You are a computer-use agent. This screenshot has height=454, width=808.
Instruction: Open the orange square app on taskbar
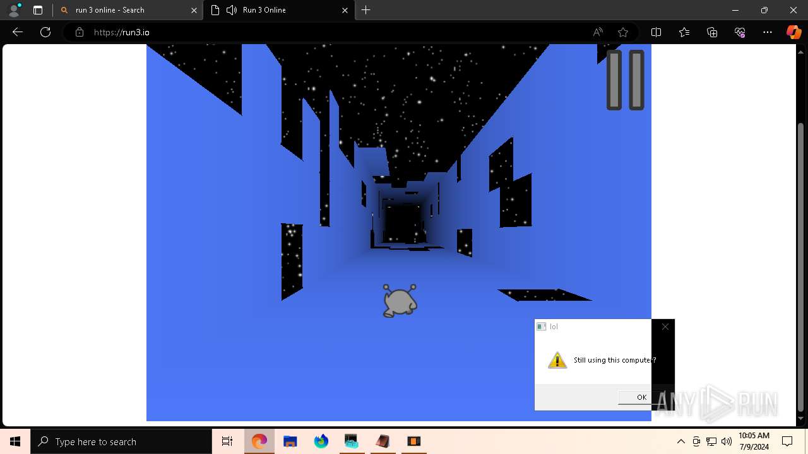(x=413, y=441)
